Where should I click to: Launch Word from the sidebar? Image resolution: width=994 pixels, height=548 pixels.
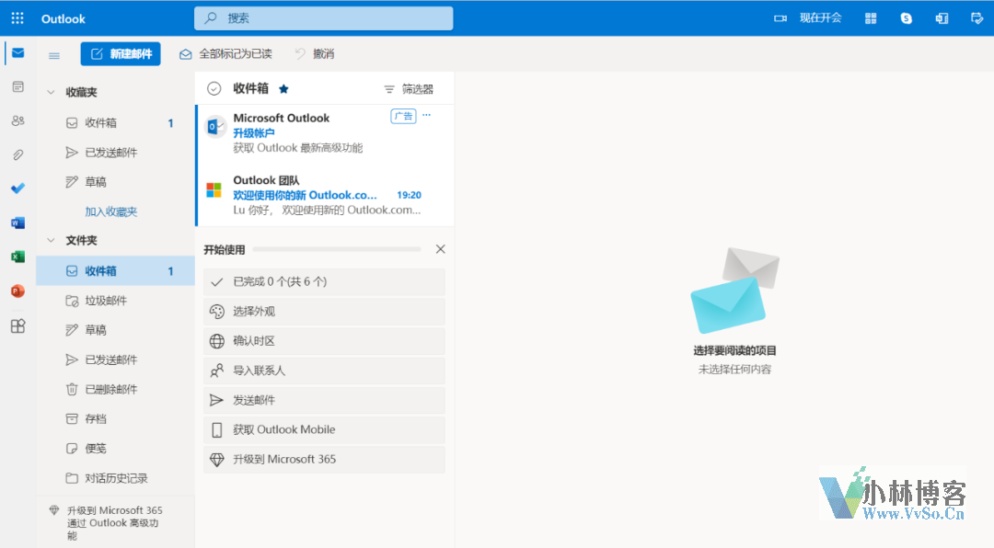(17, 223)
